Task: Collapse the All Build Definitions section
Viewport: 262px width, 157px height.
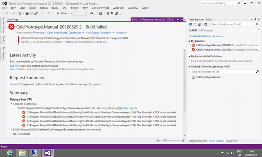Action: tap(189, 67)
